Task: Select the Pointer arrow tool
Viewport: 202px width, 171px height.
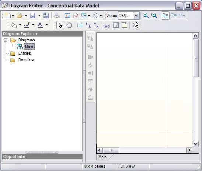Action: coord(60,25)
